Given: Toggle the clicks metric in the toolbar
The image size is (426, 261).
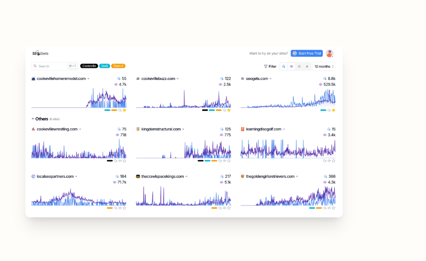Looking at the screenshot, I should pyautogui.click(x=284, y=67).
